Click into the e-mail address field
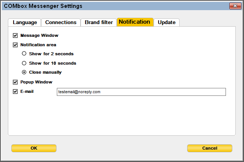 [141, 92]
